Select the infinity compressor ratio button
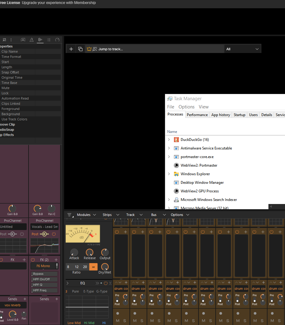Screen dimensions: 285x325 (x=93, y=267)
